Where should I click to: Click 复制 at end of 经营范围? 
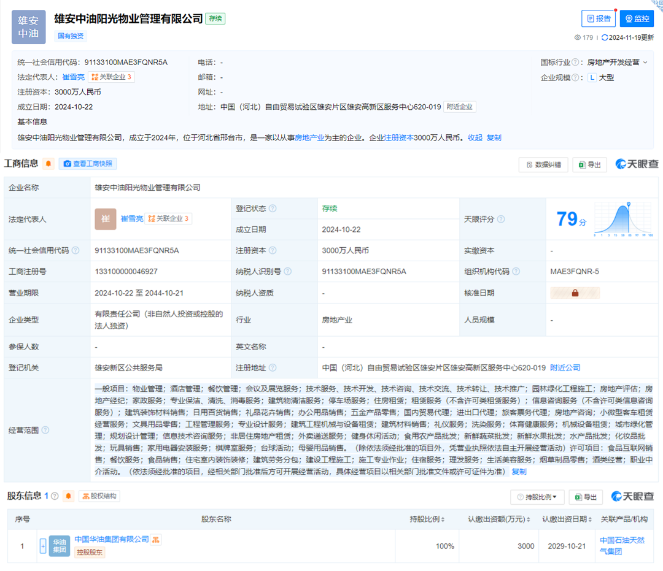tap(519, 472)
